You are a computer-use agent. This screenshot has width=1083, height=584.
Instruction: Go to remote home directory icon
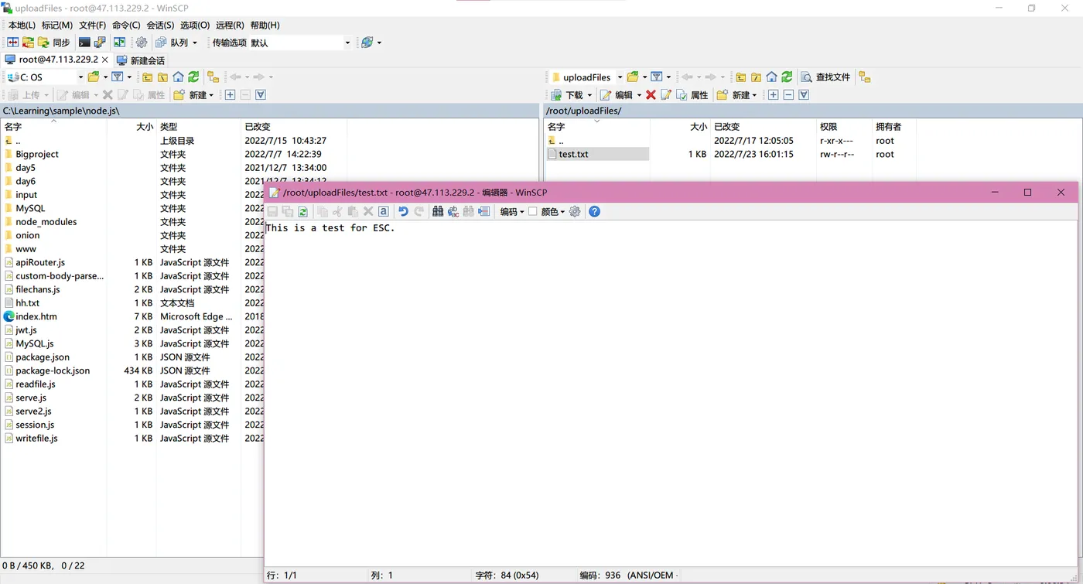coord(771,77)
